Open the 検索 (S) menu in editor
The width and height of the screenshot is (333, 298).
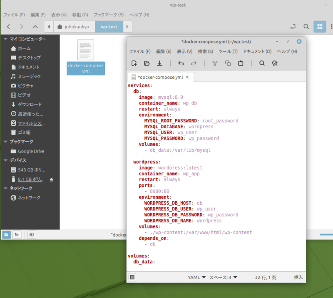tap(205, 51)
